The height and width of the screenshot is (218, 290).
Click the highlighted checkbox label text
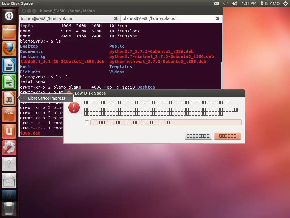click(132, 122)
